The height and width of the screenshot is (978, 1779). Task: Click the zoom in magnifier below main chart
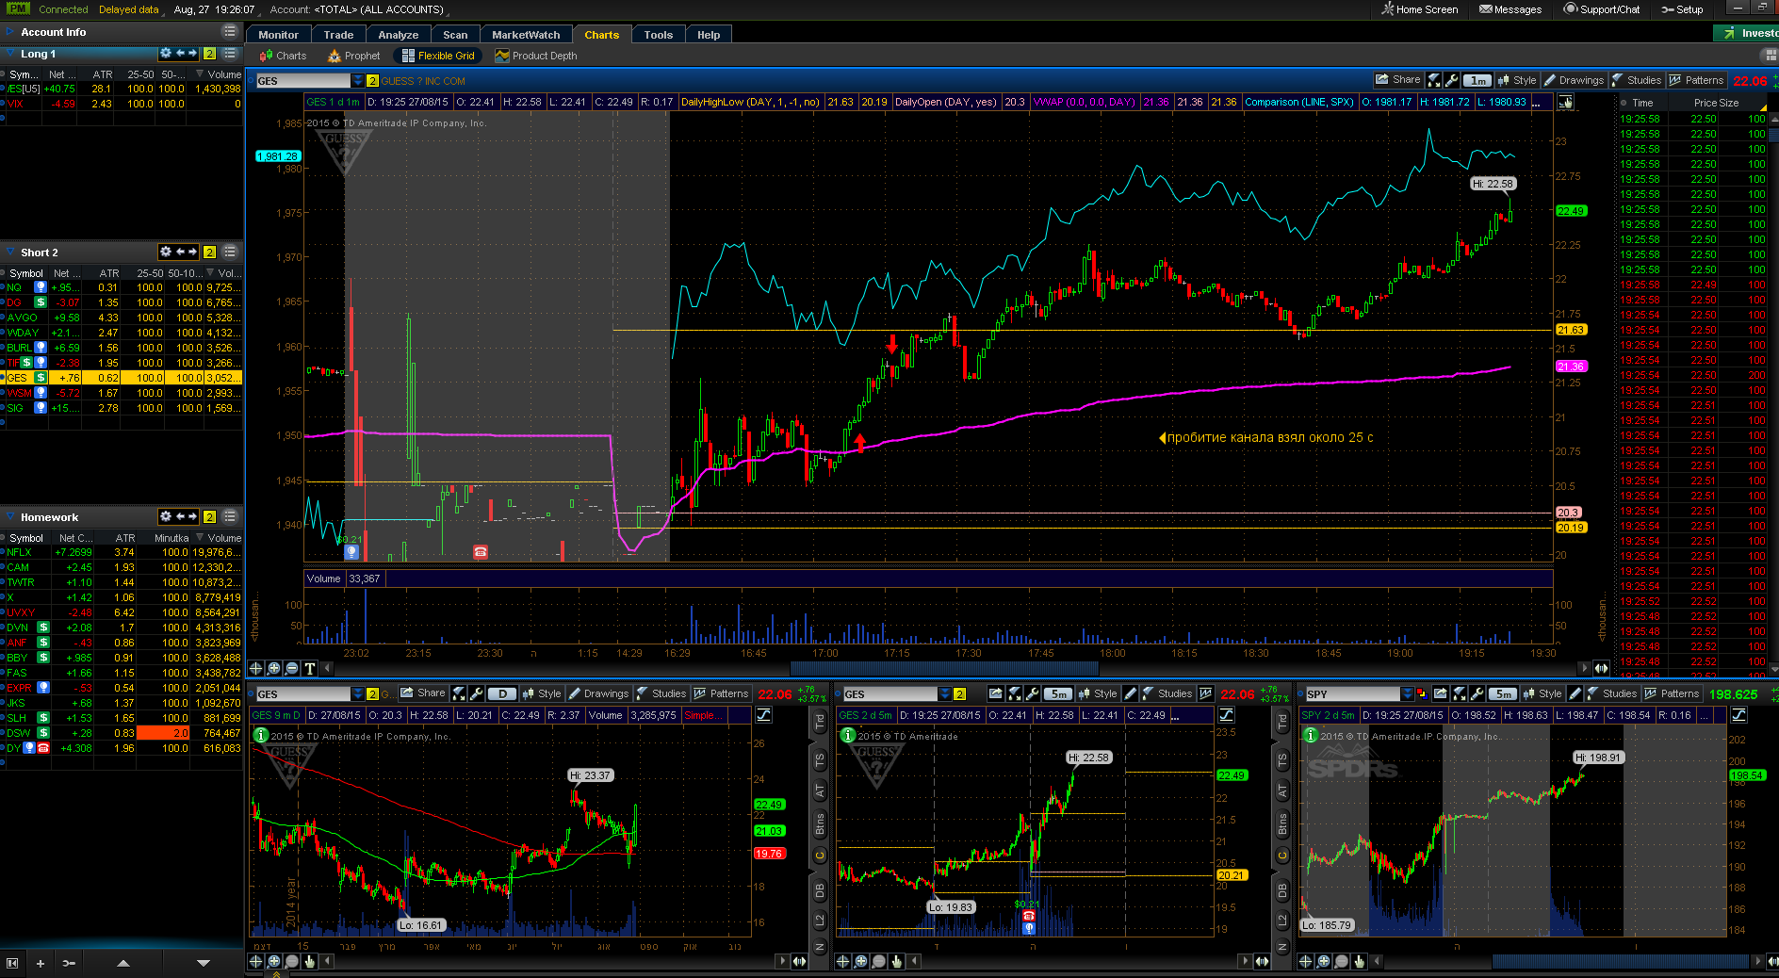pyautogui.click(x=274, y=668)
